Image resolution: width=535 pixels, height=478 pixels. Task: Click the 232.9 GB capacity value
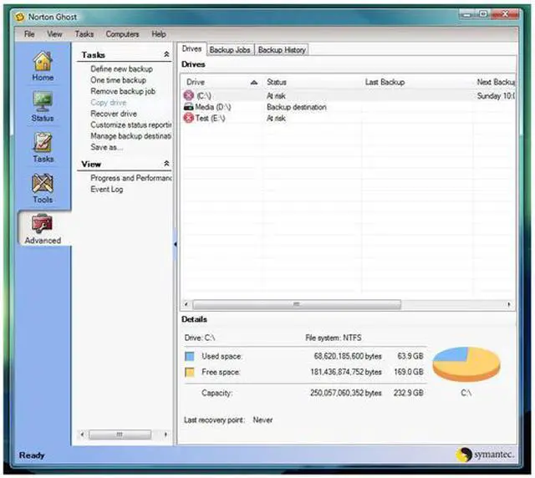click(409, 393)
